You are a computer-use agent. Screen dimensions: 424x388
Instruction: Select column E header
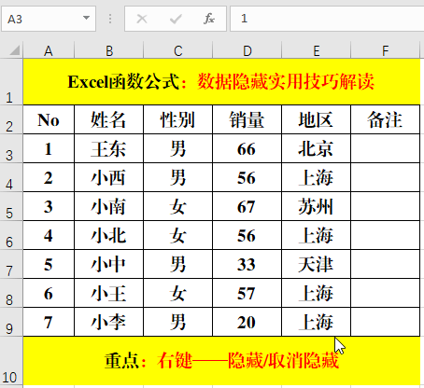pyautogui.click(x=316, y=50)
